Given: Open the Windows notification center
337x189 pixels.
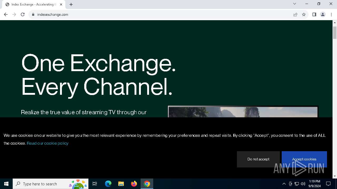Looking at the screenshot, I should [x=328, y=184].
